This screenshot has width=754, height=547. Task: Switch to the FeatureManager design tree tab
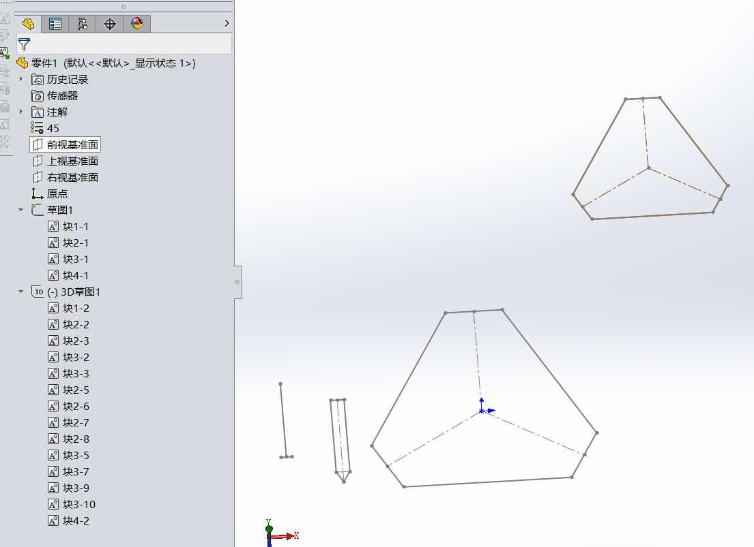[x=28, y=24]
